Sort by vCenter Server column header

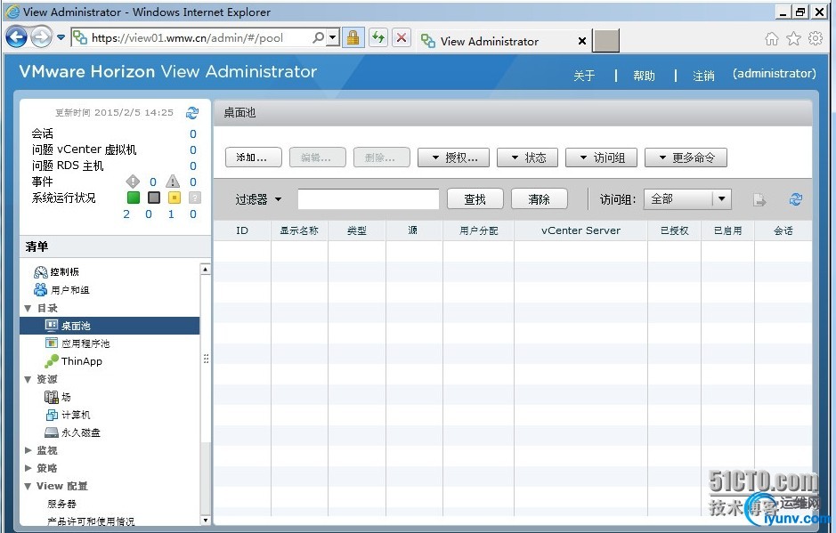(580, 230)
